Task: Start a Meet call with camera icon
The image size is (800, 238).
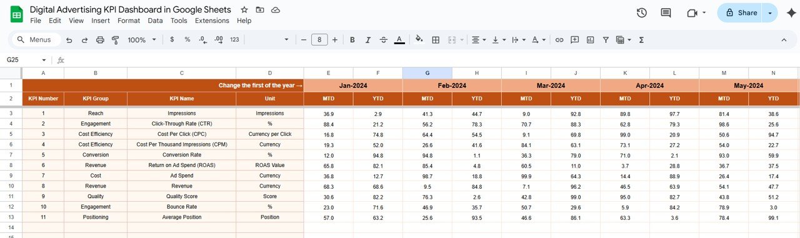Action: click(x=692, y=13)
